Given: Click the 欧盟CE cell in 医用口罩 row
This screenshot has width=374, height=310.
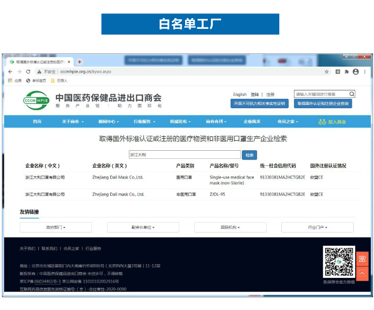Looking at the screenshot, I should point(317,177).
